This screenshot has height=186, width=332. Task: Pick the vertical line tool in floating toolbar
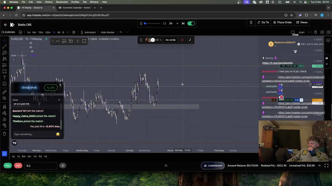(x=78, y=41)
